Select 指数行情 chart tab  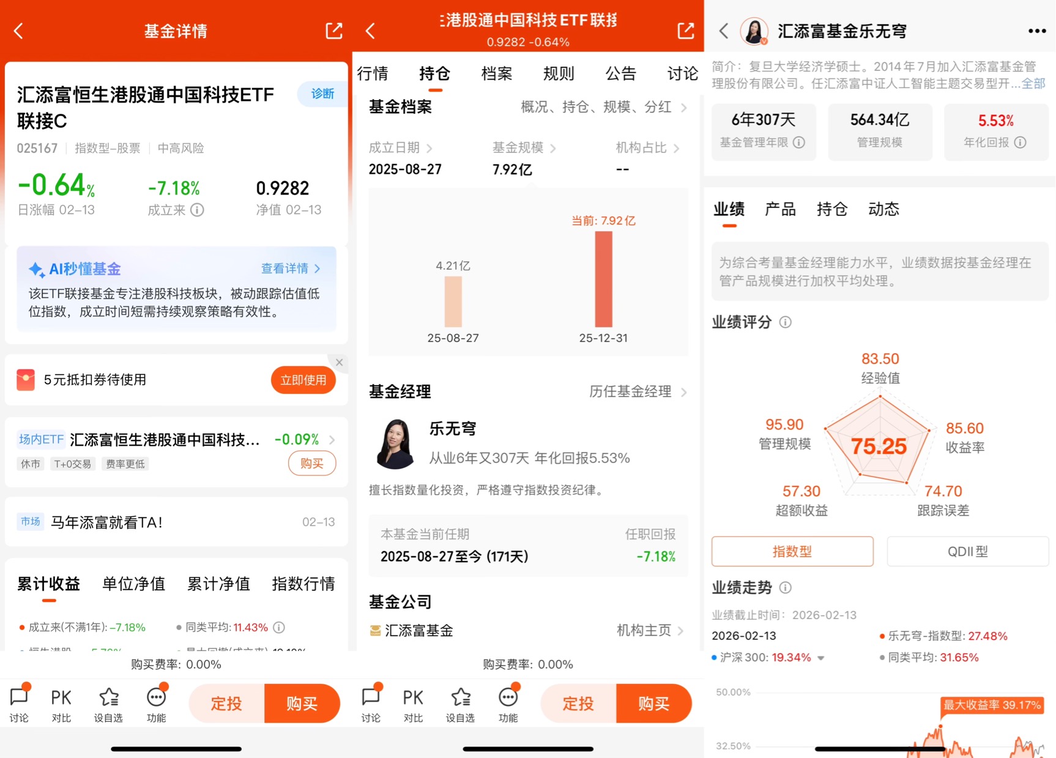pyautogui.click(x=303, y=584)
